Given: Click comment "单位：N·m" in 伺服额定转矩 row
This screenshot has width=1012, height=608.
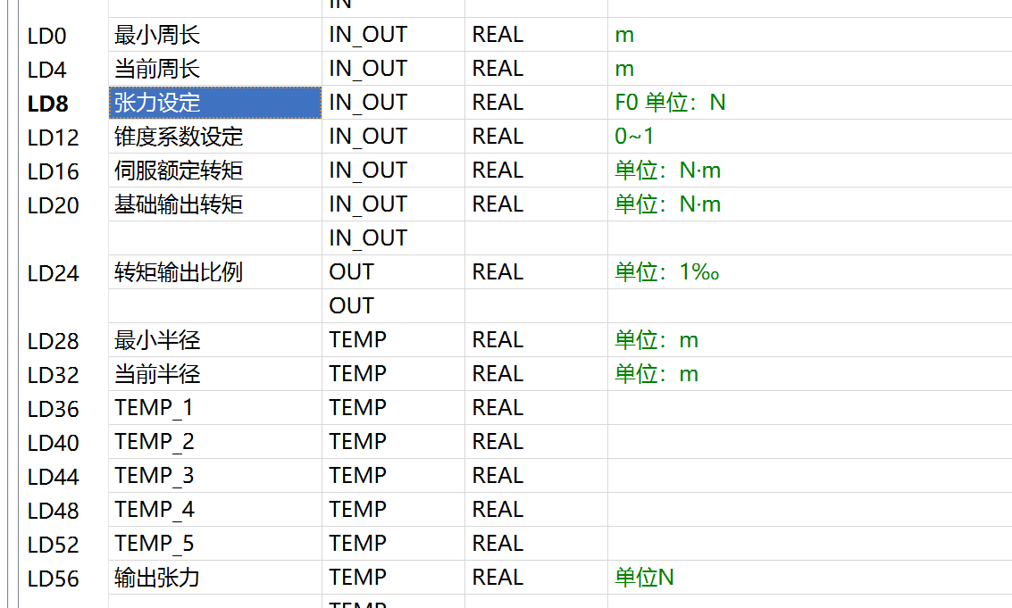Looking at the screenshot, I should pyautogui.click(x=667, y=171).
